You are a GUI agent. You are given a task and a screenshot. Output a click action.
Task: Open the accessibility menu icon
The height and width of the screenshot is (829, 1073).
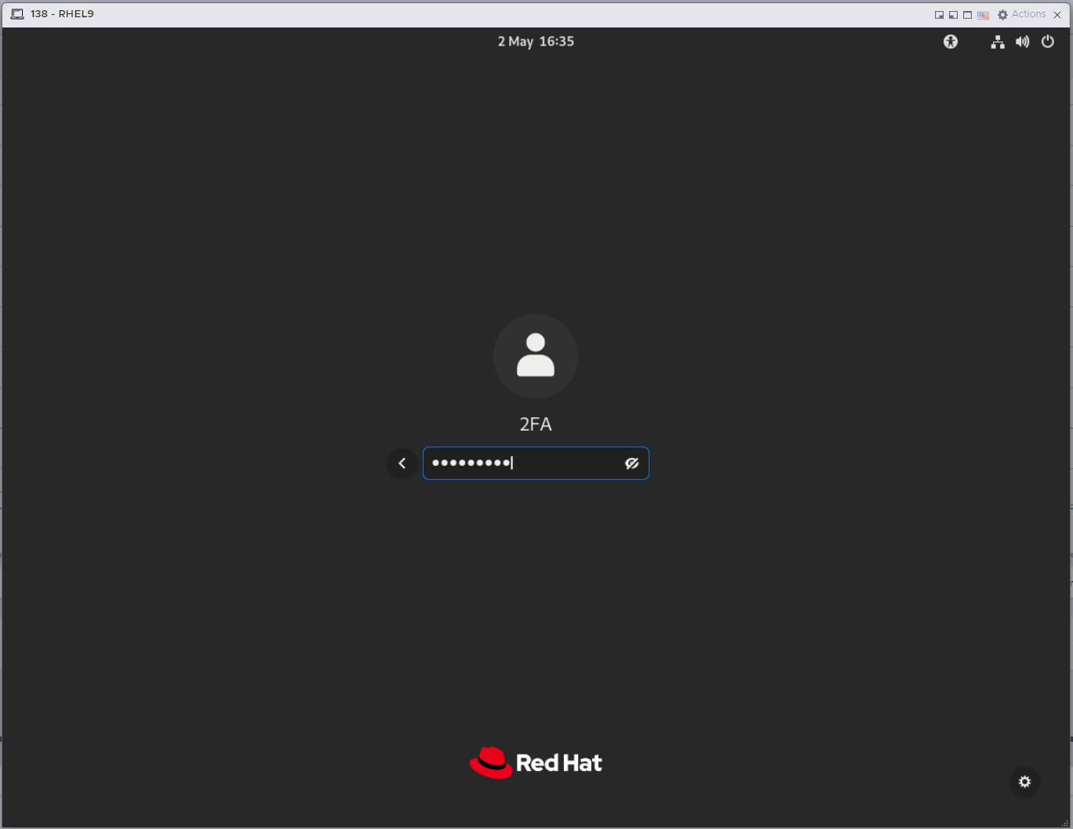(x=951, y=42)
